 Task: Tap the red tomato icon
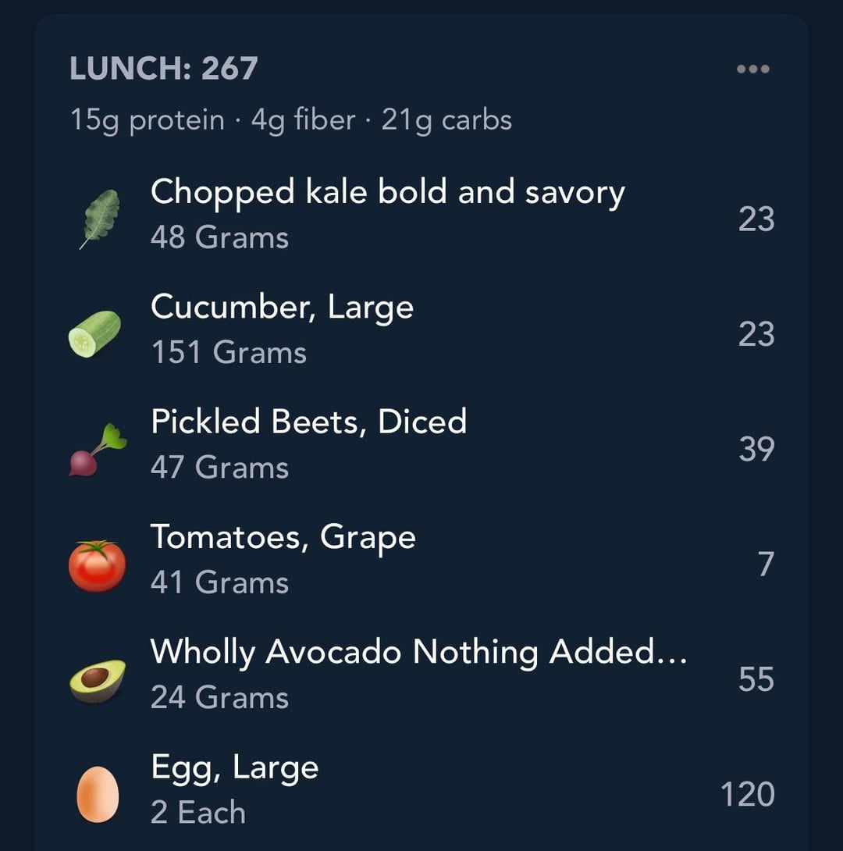(x=97, y=565)
